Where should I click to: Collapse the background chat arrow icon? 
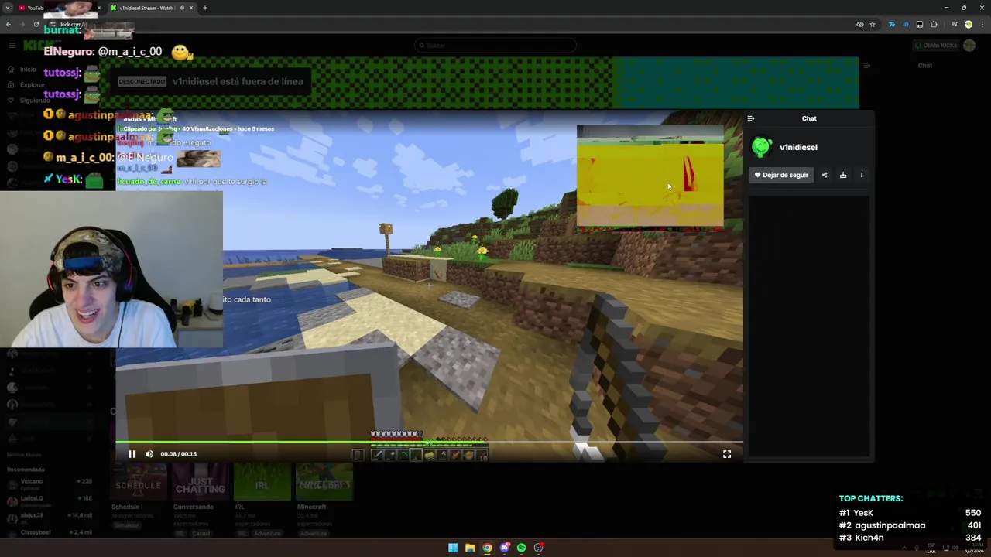point(866,65)
